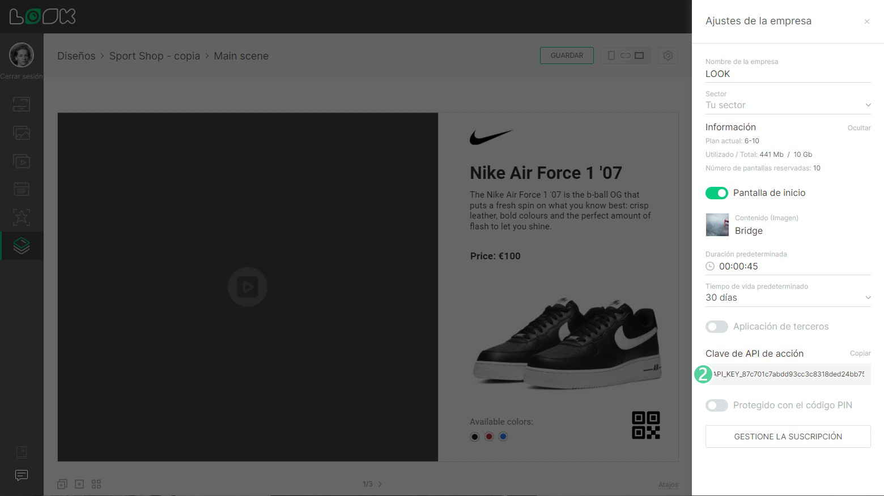Click the Bridge content thumbnail
This screenshot has width=884, height=496.
pos(717,225)
